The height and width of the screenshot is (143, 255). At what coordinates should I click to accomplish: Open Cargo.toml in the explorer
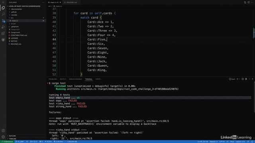click(x=15, y=33)
